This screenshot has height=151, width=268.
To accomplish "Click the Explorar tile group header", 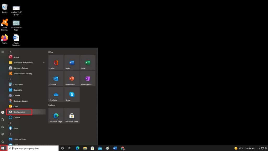I will [x=52, y=105].
